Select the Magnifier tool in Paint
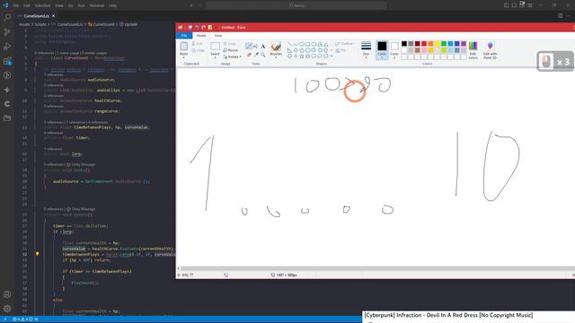The height and width of the screenshot is (323, 575). coord(263,55)
